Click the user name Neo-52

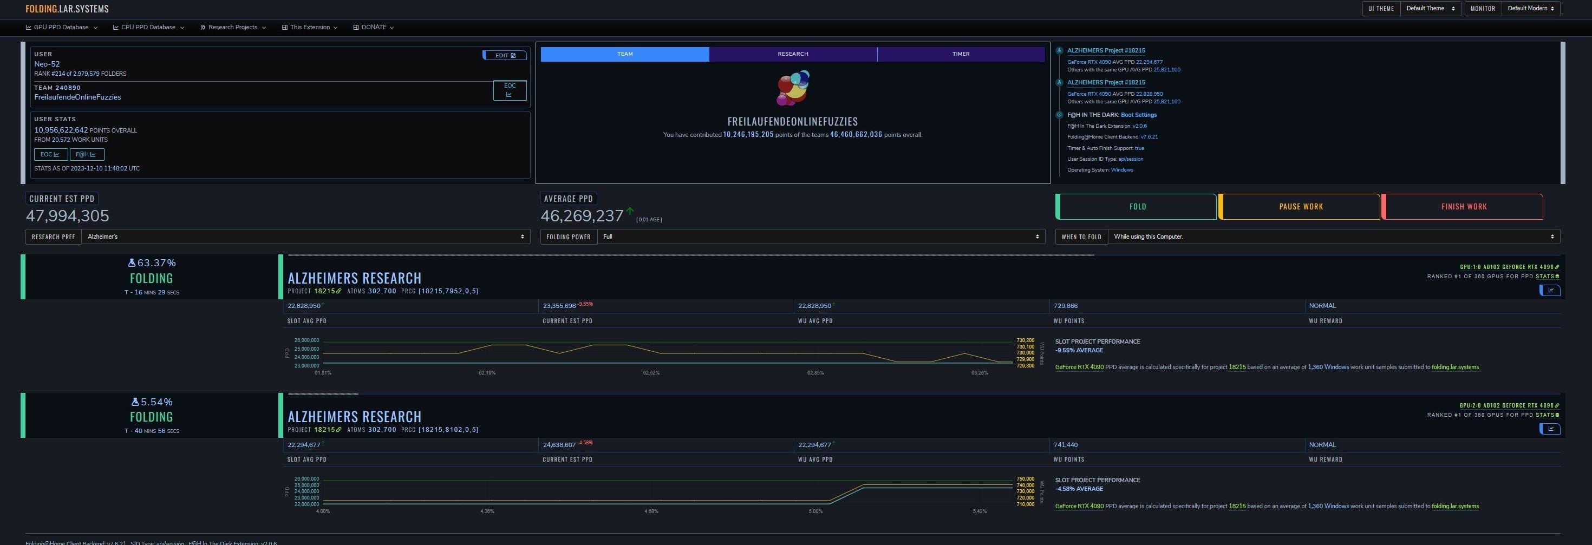[x=47, y=64]
